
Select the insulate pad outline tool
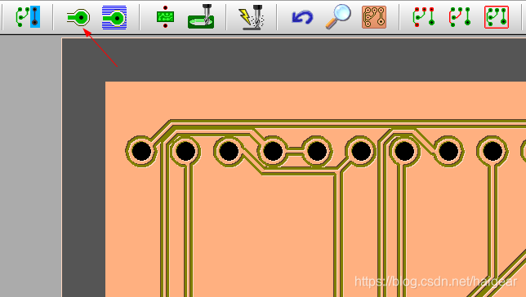(78, 17)
